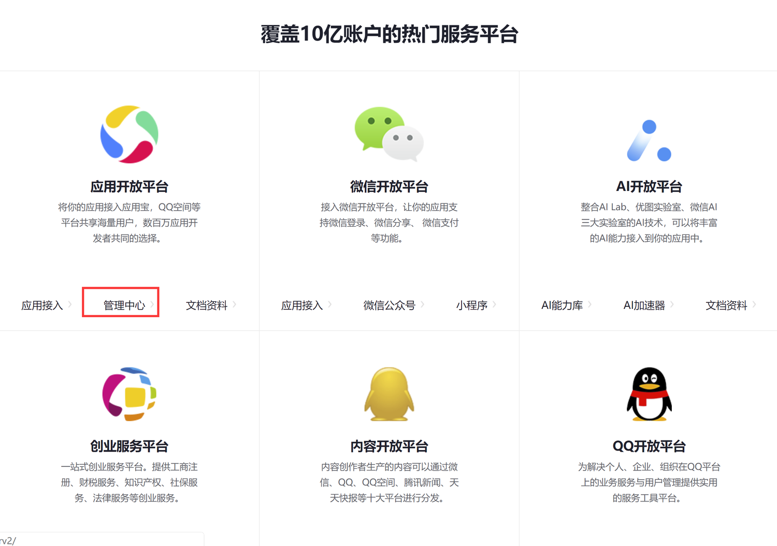Viewport: 777px width, 546px height.
Task: Click the 创业服务平台 title
Action: [x=129, y=446]
